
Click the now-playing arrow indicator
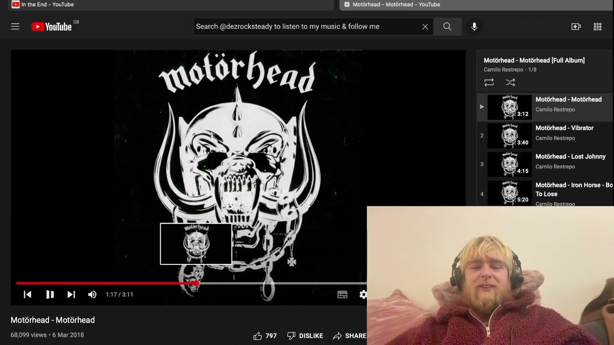coord(482,107)
